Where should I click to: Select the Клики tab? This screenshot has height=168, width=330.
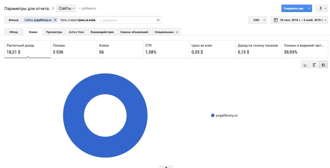point(33,32)
